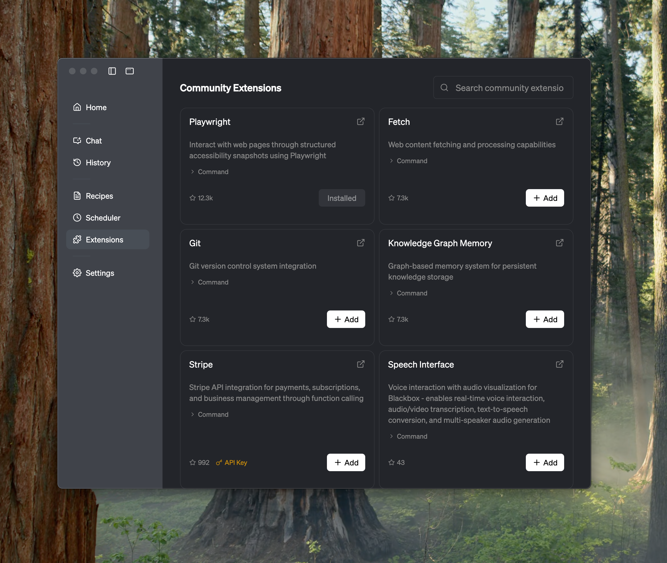The height and width of the screenshot is (563, 667).
Task: Open Knowledge Graph Memory external link icon
Action: point(559,243)
